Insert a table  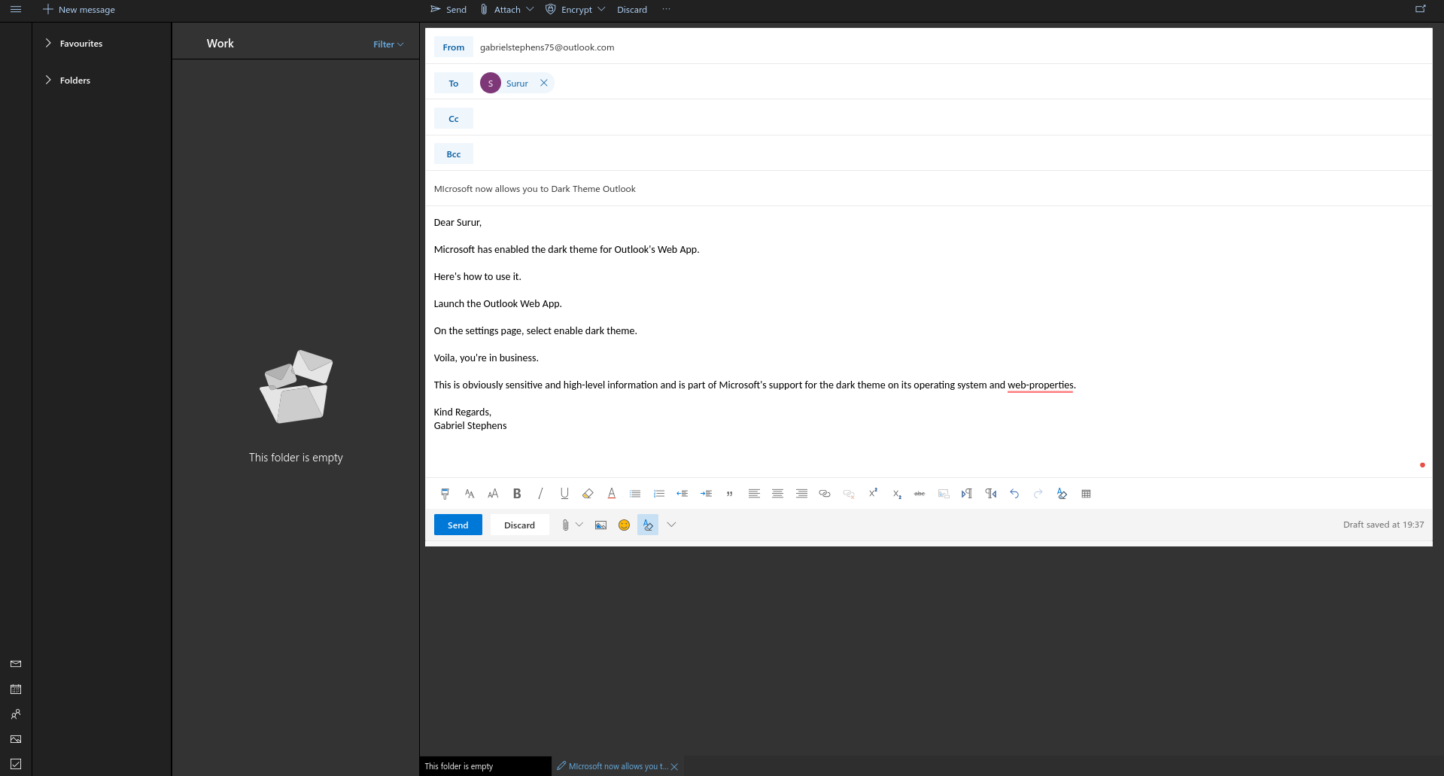[1086, 494]
